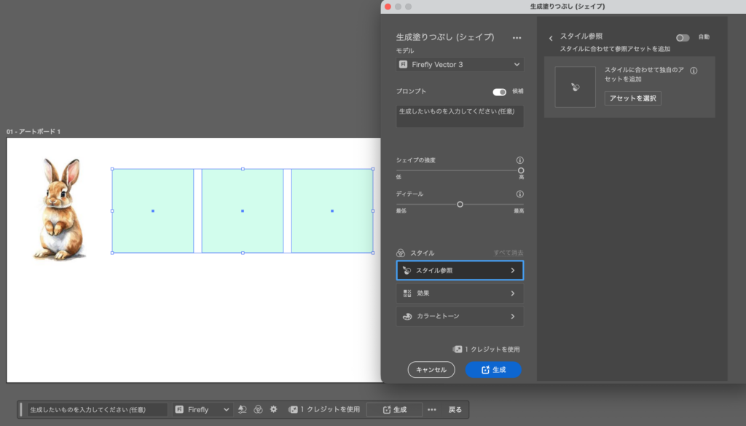
Task: Go back using the chevron beside スタイル参照 header
Action: [x=551, y=38]
